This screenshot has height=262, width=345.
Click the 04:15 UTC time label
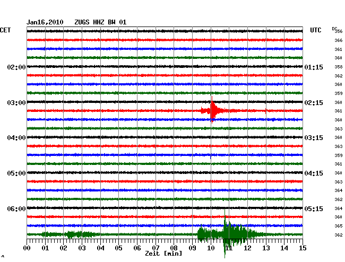tap(314, 173)
